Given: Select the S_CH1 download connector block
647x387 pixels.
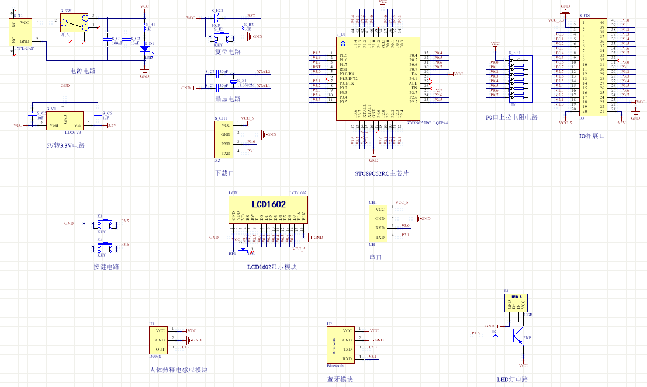Looking at the screenshot, I should (x=224, y=140).
